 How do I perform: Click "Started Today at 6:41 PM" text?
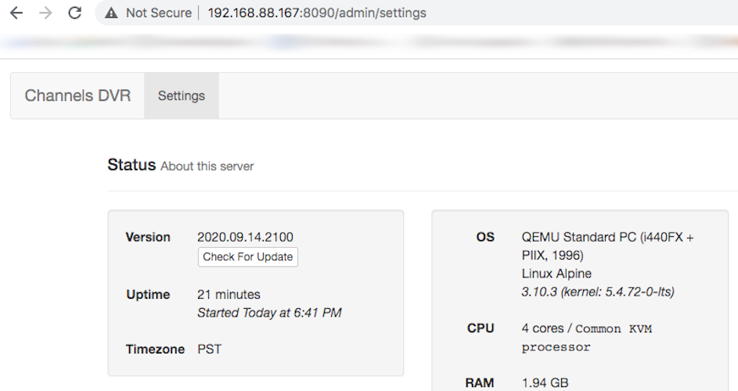(269, 313)
